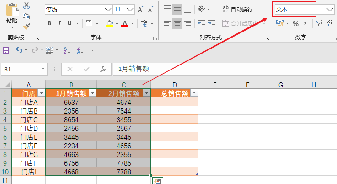Click accounting number format icon
Viewport: 337px width, 184px height.
tap(280, 23)
